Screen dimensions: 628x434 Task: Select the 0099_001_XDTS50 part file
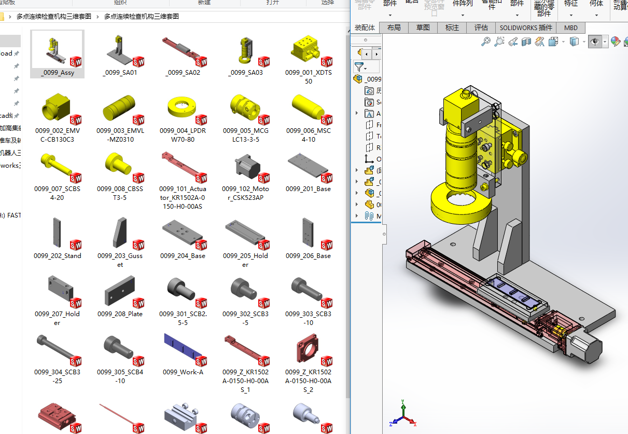(x=309, y=59)
